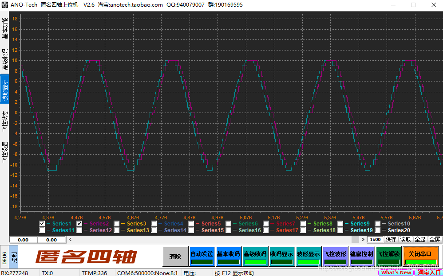The height and width of the screenshot is (276, 443).
Task: Maximize the ANO-Tech window
Action: [413, 5]
